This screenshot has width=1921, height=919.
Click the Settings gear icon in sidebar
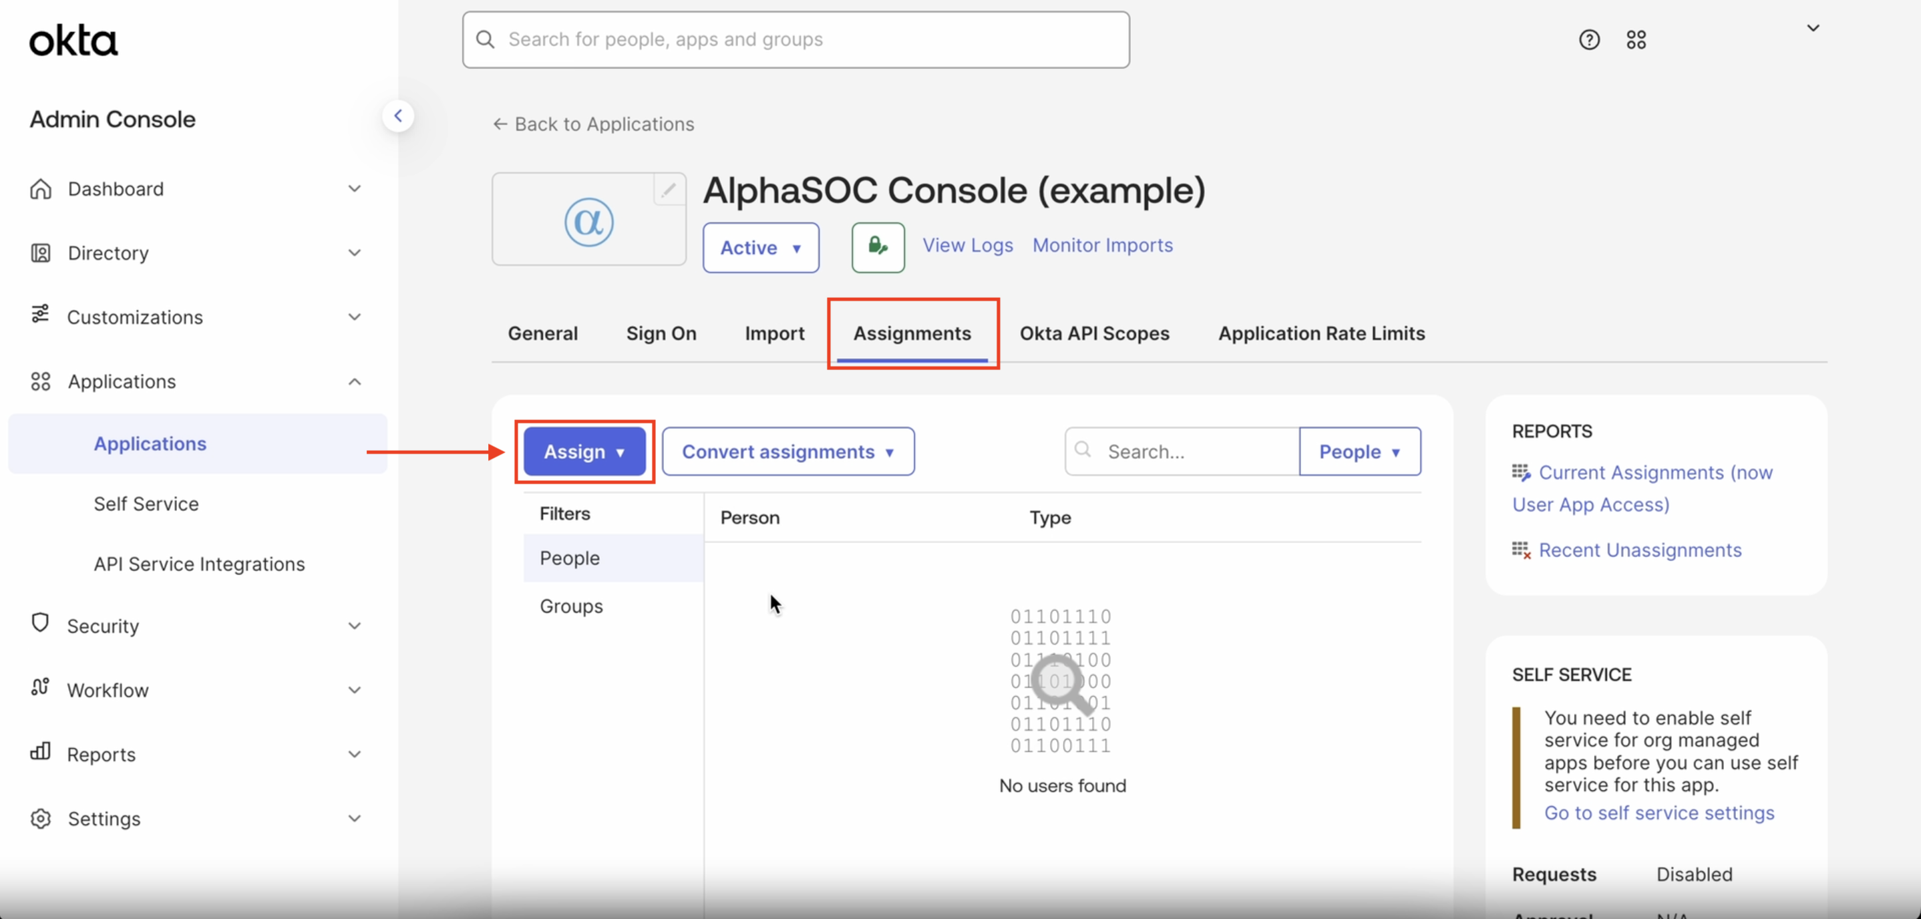(x=40, y=818)
